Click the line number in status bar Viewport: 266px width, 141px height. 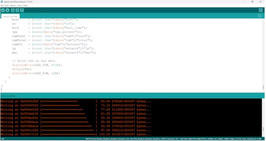2,139
